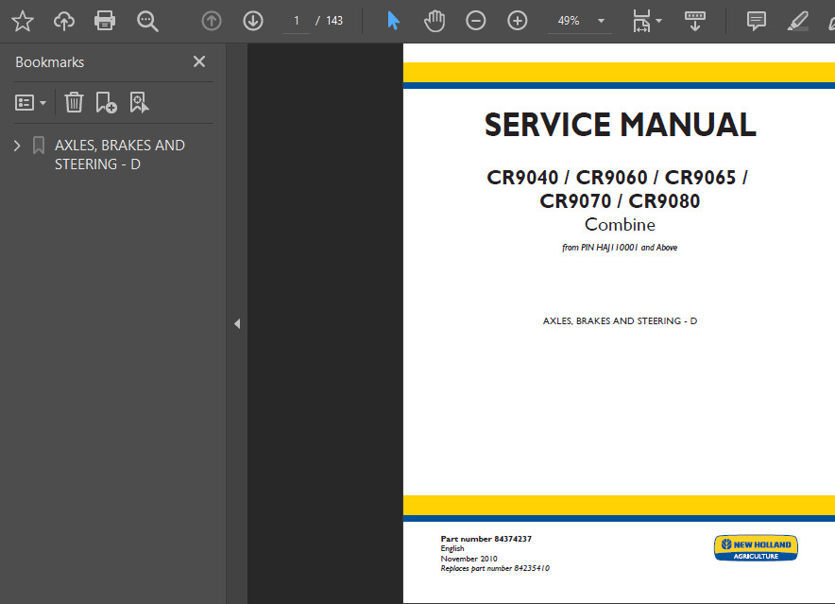Click the cloud upload icon
This screenshot has height=604, width=835.
tap(64, 22)
